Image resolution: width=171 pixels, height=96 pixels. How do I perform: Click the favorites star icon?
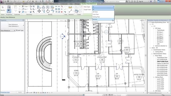point(135,1)
